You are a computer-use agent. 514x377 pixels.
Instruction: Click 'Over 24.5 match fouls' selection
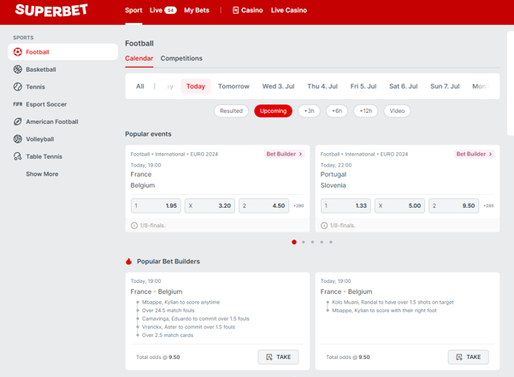coord(168,310)
